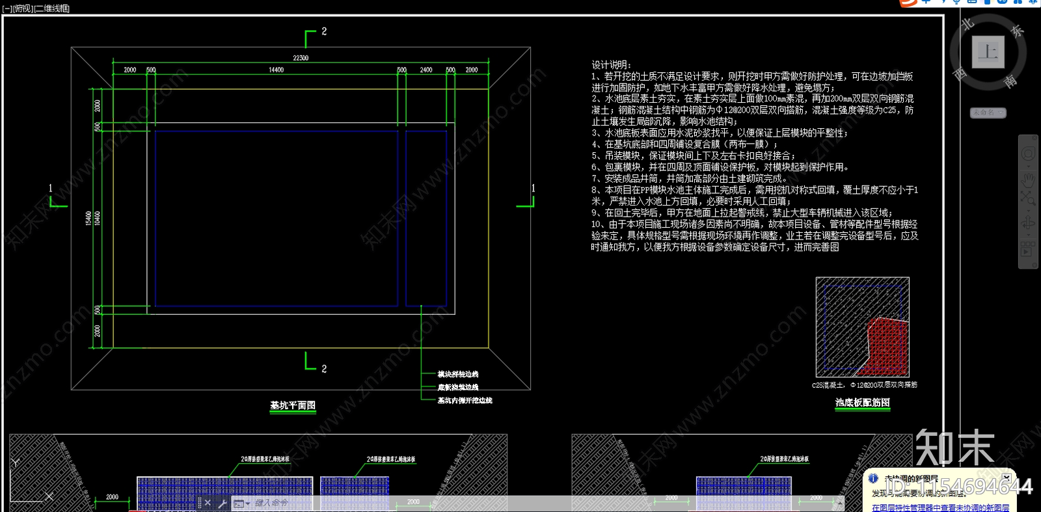Image resolution: width=1041 pixels, height=512 pixels.
Task: Click the east 东 compass label
Action: [x=1017, y=31]
